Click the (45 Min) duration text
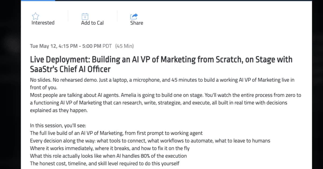323x169 pixels. (124, 46)
